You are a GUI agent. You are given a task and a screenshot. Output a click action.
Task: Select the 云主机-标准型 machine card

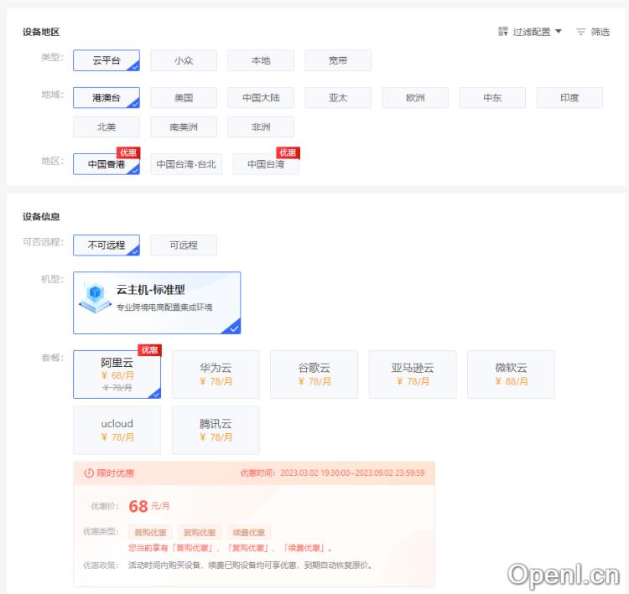tap(157, 303)
